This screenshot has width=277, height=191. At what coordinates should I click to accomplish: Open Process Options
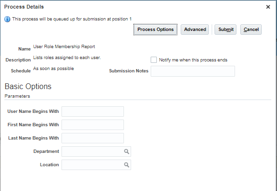pyautogui.click(x=155, y=30)
